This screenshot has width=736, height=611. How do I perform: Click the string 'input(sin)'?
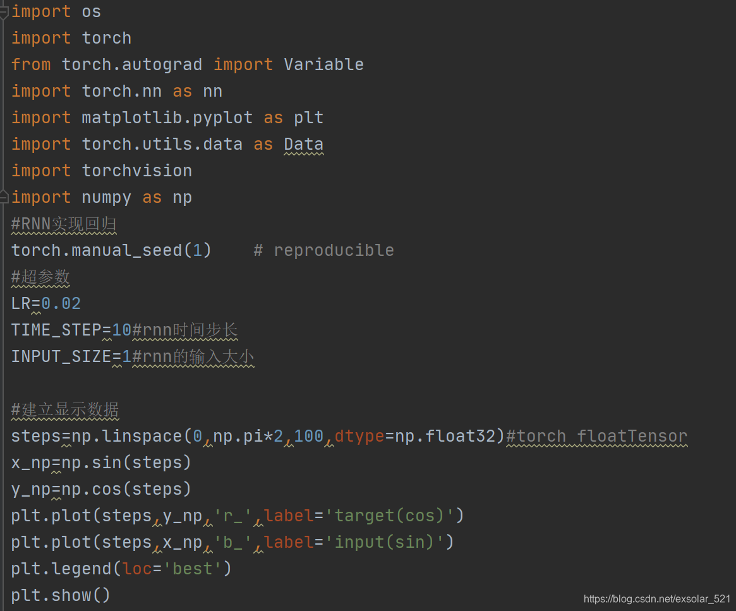coord(383,542)
